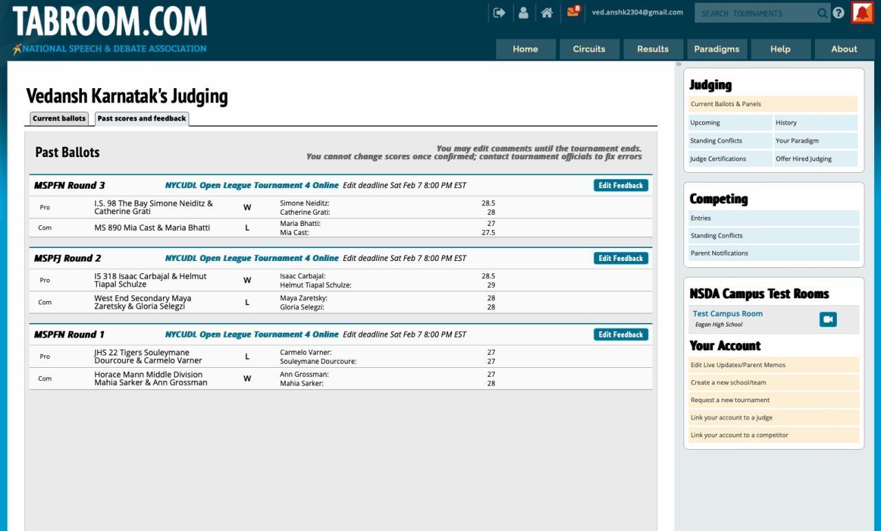This screenshot has width=881, height=531.
Task: Click the Past Ballots heading
Action: 67,152
